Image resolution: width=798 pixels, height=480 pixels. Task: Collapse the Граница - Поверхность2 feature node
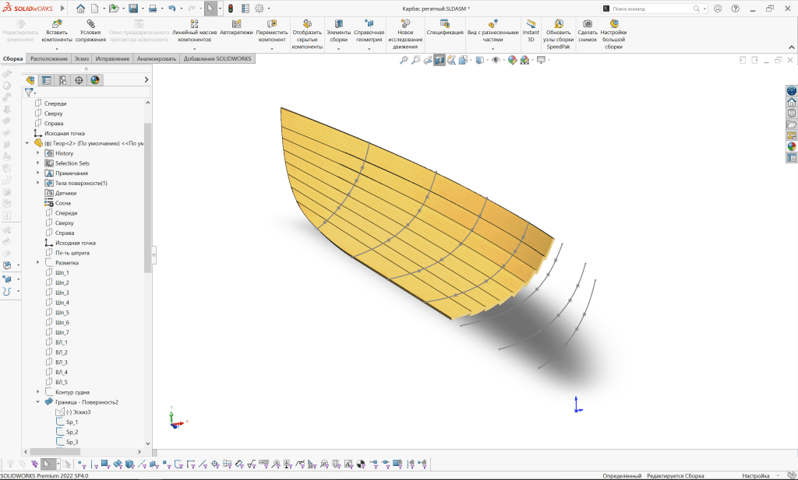point(37,402)
